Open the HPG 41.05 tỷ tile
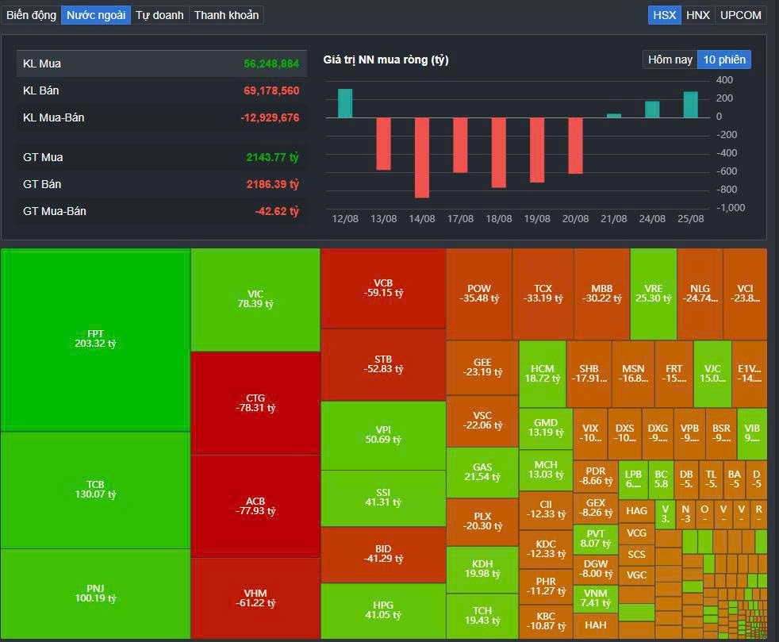Viewport: 779px width, 642px height. click(383, 611)
